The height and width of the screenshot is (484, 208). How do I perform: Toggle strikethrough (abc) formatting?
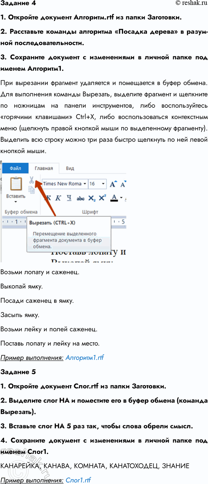pyautogui.click(x=80, y=198)
